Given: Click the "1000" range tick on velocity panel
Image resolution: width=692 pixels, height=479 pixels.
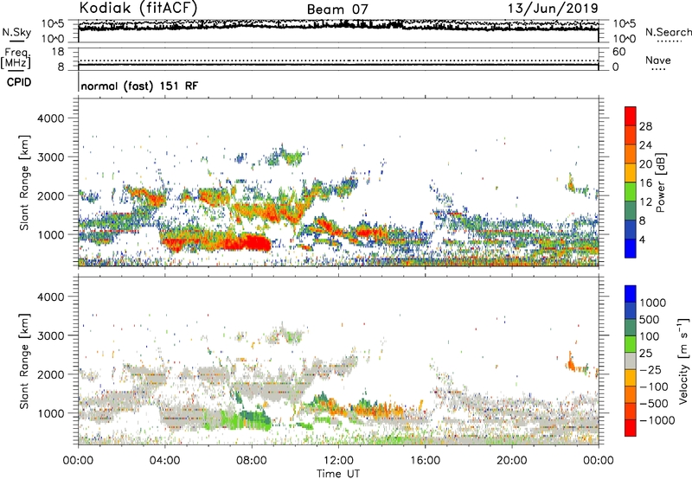Looking at the screenshot, I should pyautogui.click(x=50, y=413).
